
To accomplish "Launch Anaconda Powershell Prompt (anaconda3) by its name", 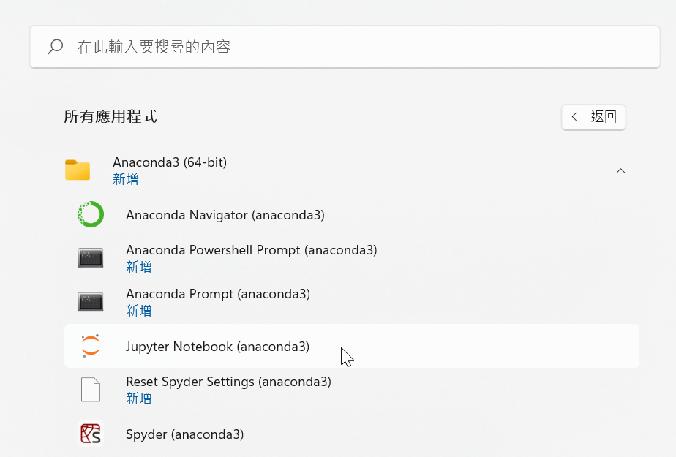I will 252,250.
